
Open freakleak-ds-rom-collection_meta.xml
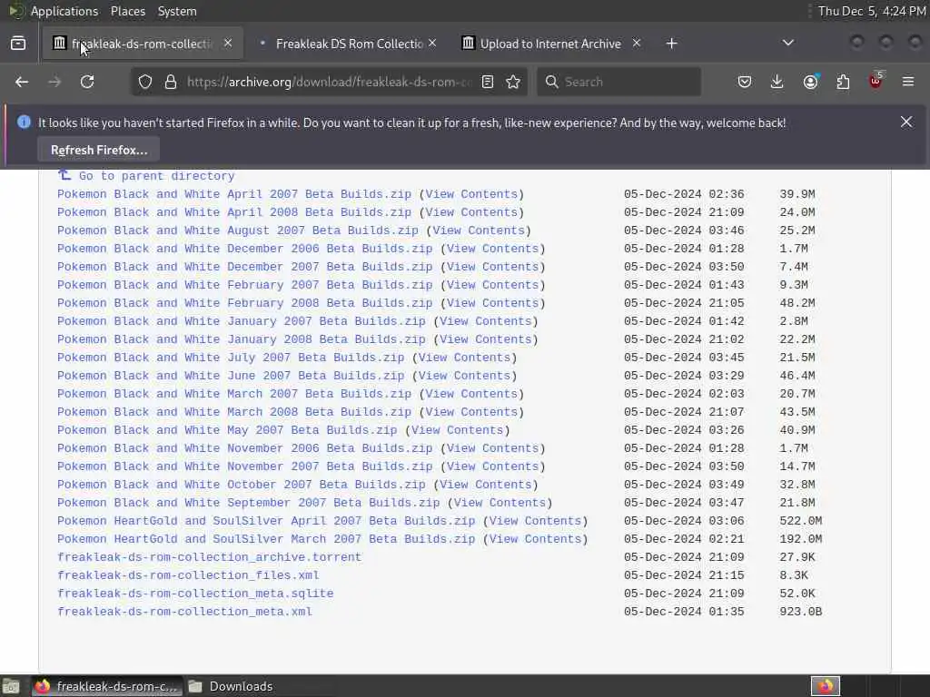click(184, 612)
